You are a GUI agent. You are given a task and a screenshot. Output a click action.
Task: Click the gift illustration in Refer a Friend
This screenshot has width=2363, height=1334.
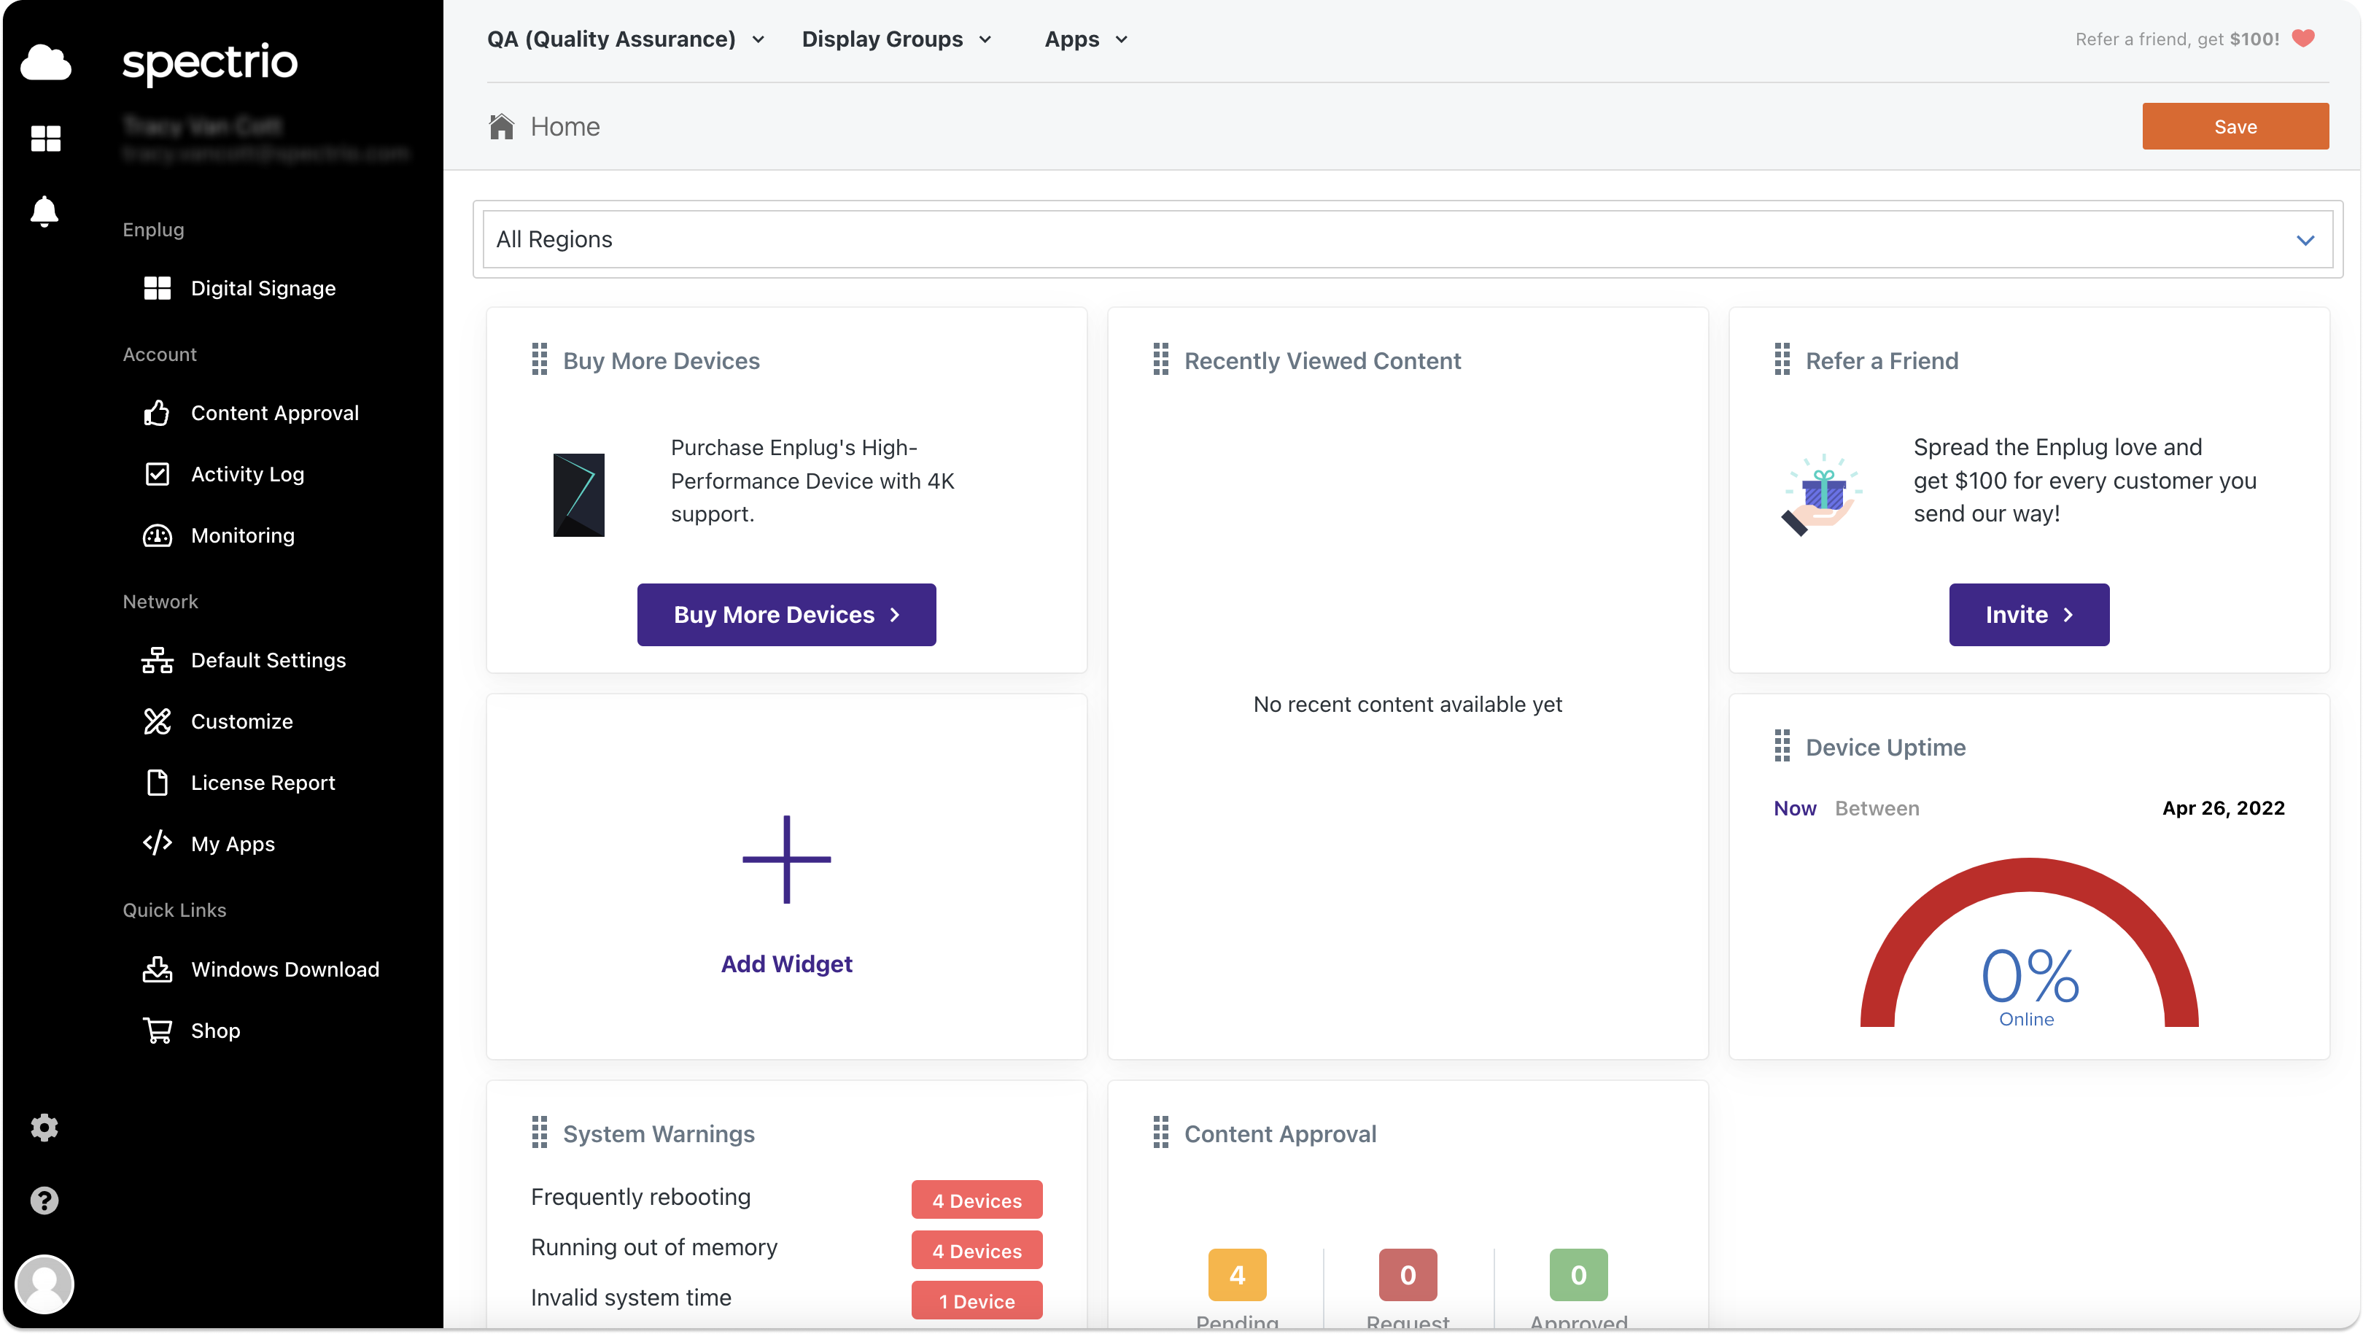1822,495
